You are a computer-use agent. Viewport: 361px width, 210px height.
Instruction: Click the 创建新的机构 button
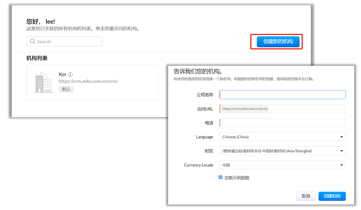click(278, 41)
